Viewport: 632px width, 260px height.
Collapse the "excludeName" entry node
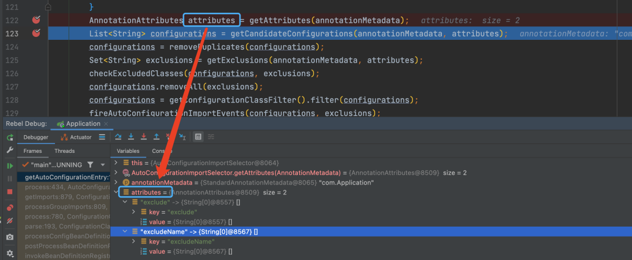125,231
